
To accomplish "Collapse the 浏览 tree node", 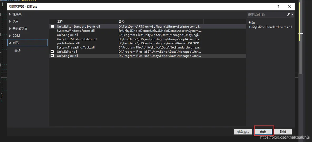I will [10, 43].
